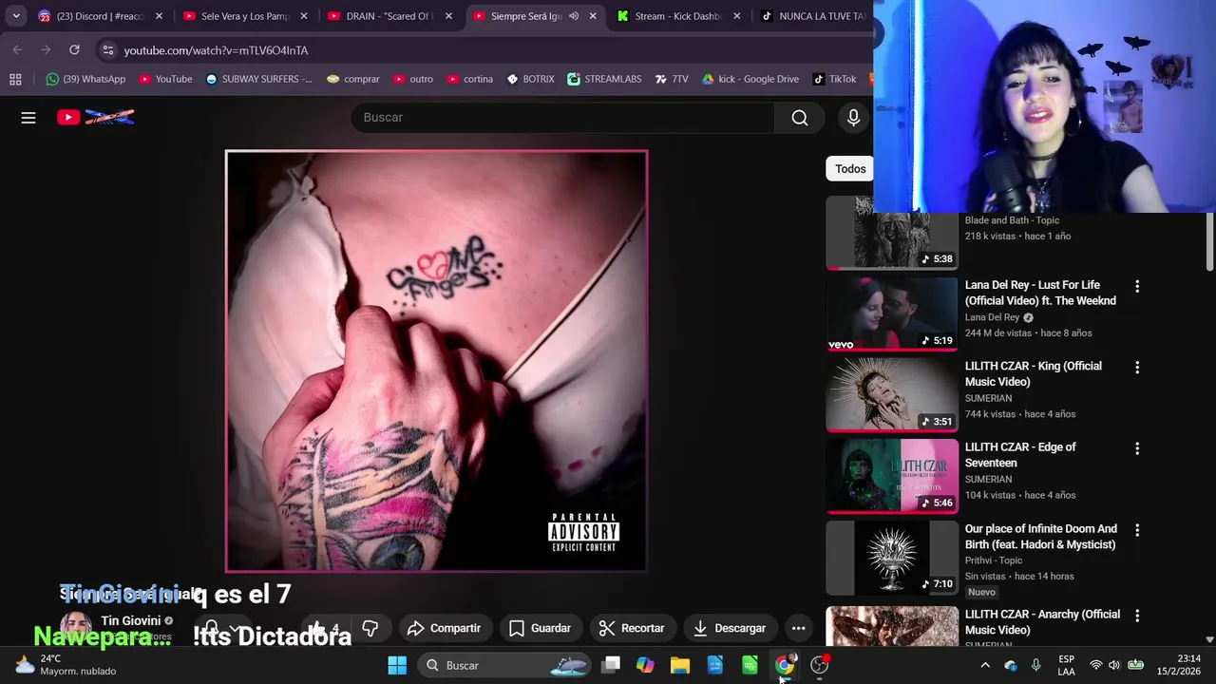
Task: Open the TikTok bookmark
Action: click(x=834, y=79)
